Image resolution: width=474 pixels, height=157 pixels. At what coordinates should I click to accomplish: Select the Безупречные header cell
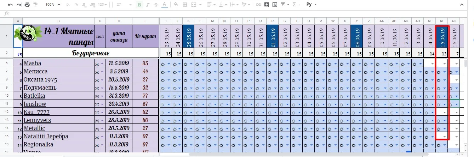coord(91,53)
